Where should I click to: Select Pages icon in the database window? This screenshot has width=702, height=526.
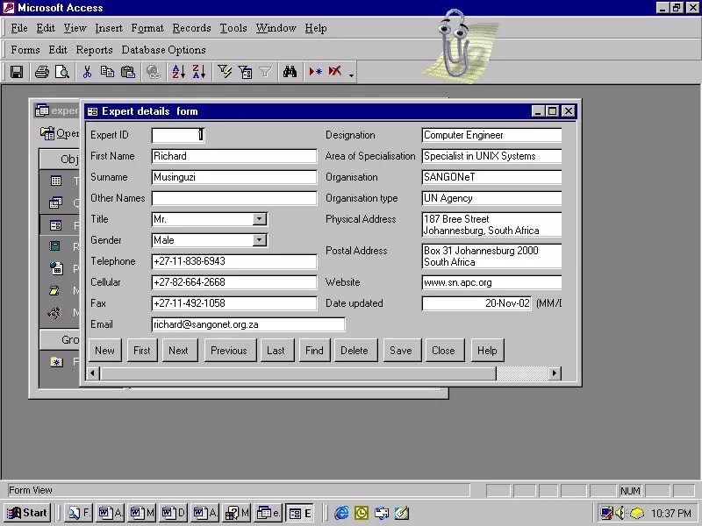(56, 268)
